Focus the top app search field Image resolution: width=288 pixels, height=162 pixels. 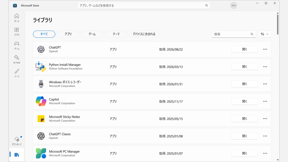coord(144,6)
